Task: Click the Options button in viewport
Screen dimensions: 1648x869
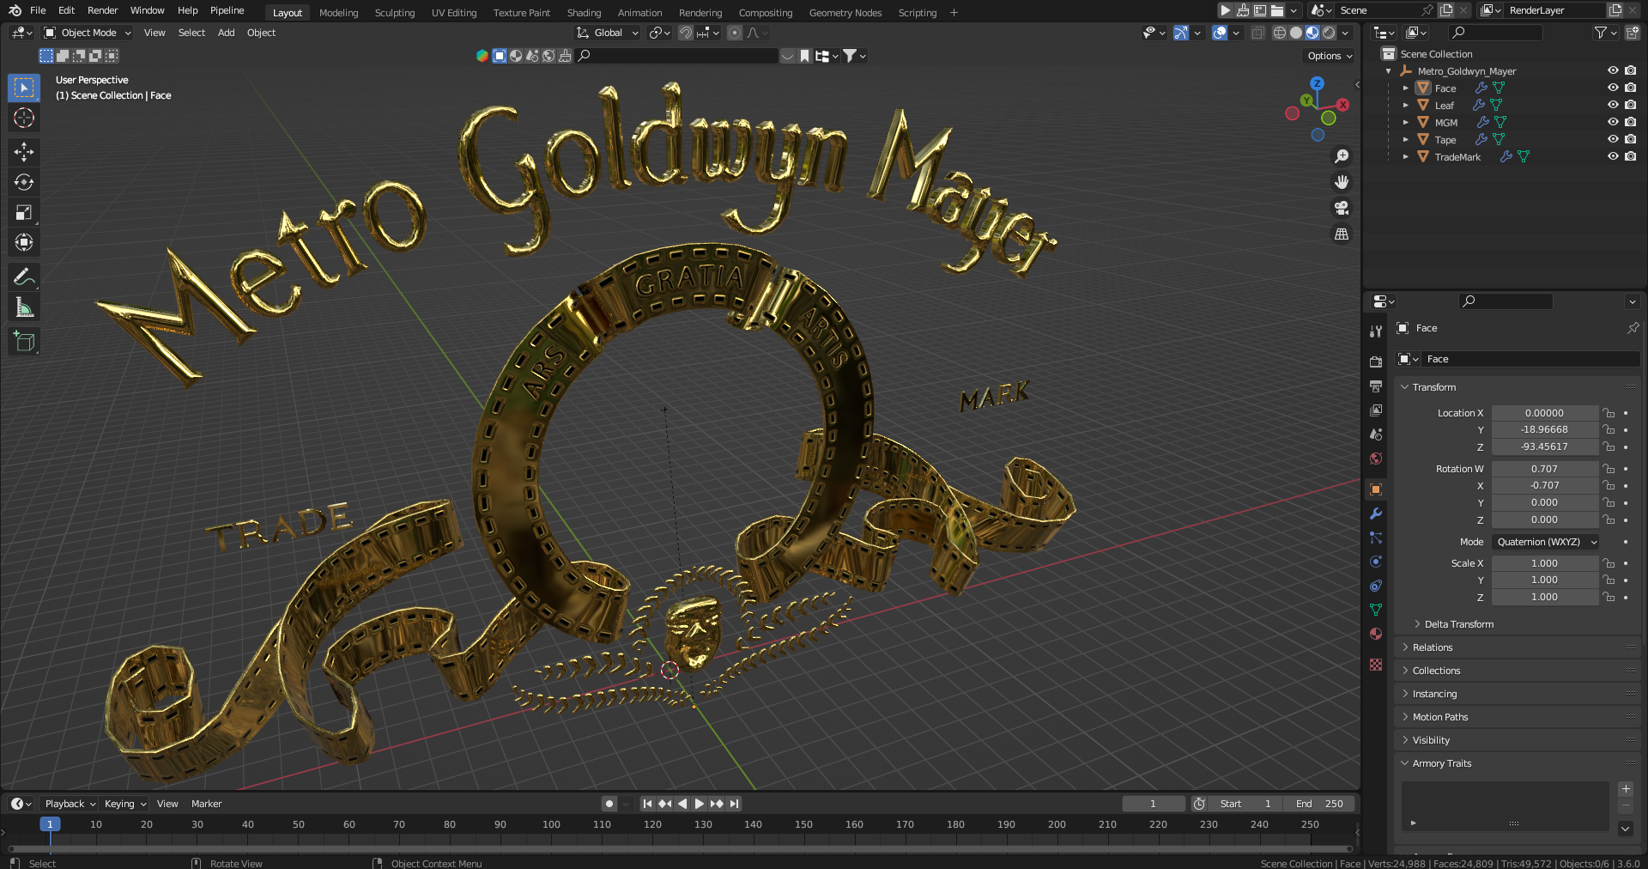Action: click(x=1330, y=56)
